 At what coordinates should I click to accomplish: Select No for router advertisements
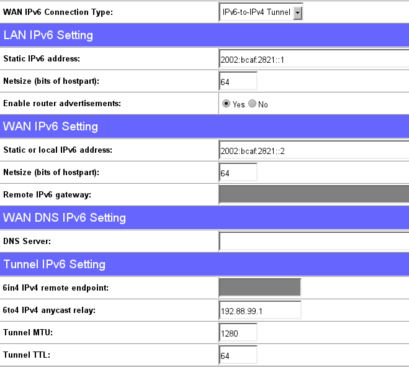(253, 104)
